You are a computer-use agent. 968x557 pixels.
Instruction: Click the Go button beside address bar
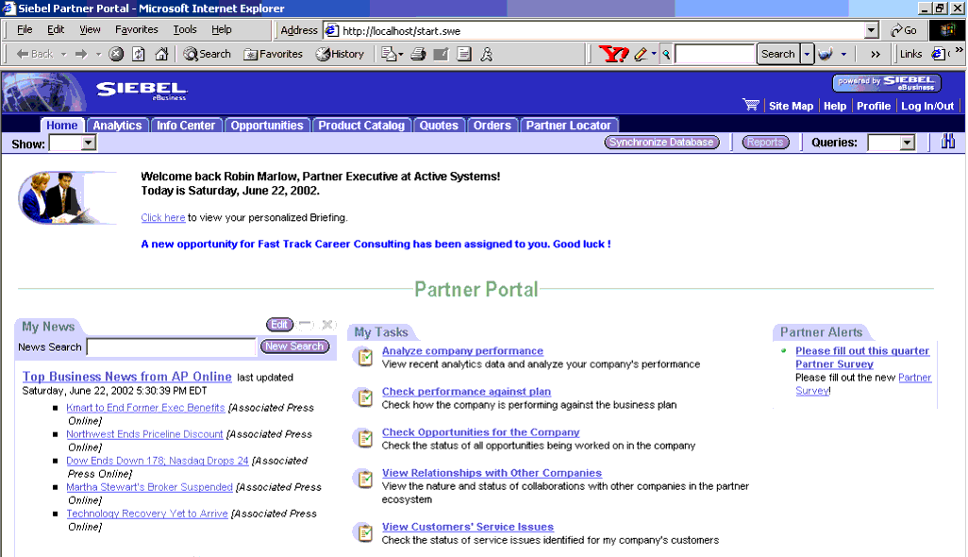pyautogui.click(x=904, y=30)
